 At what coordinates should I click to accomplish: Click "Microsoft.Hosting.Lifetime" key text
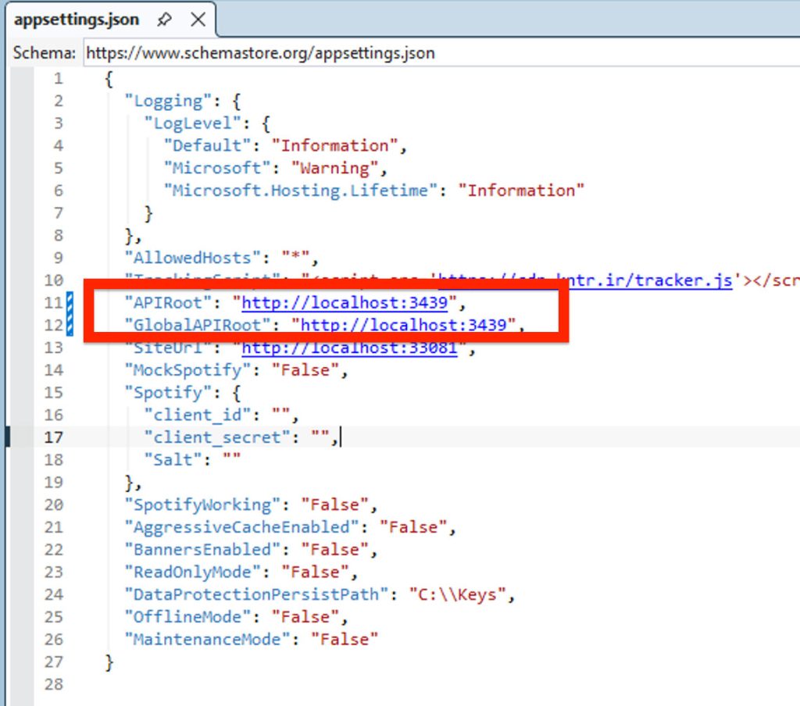pyautogui.click(x=301, y=191)
